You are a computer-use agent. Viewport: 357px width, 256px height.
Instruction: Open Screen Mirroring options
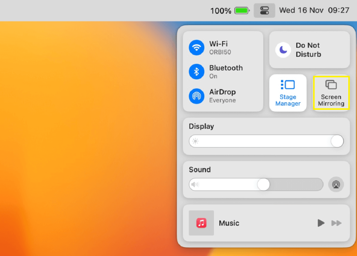click(331, 93)
